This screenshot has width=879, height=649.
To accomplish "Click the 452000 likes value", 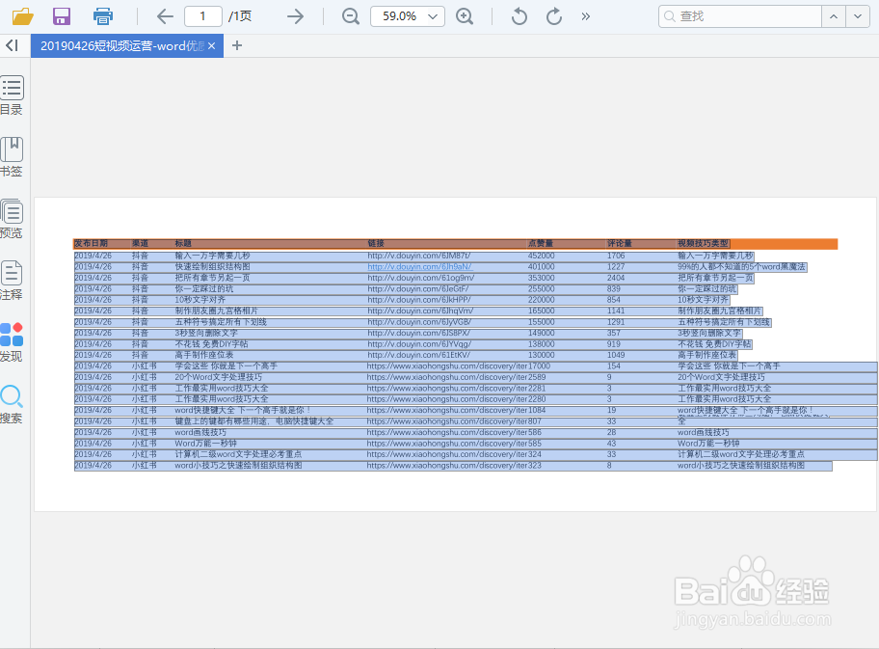I will pyautogui.click(x=541, y=256).
